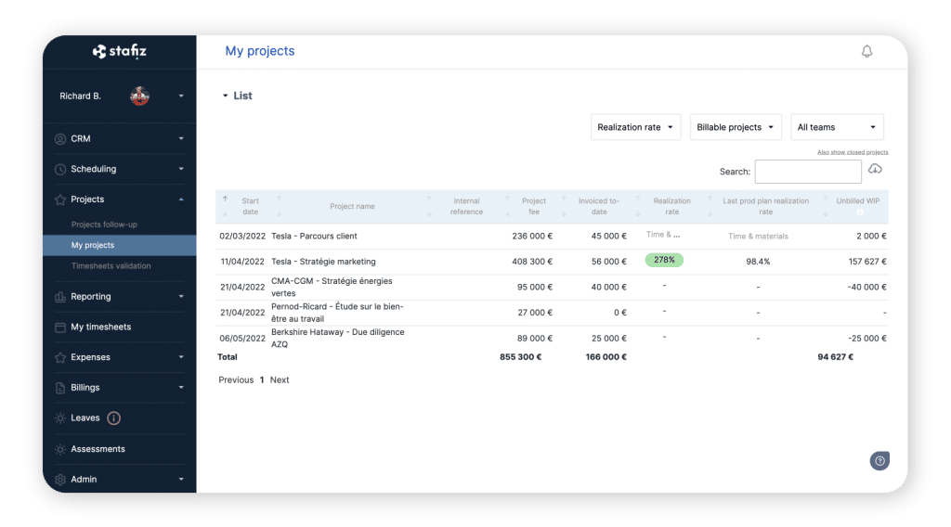Click the 98.4% realization rate value
The image size is (951, 527).
[x=758, y=262]
